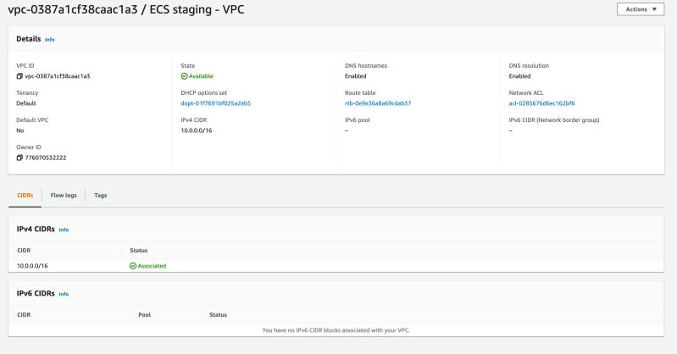The image size is (677, 354).
Task: Click the Available state text
Action: [201, 76]
